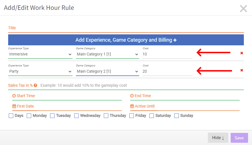Tick the Sunday checkbox
The width and height of the screenshot is (252, 145).
click(x=177, y=116)
